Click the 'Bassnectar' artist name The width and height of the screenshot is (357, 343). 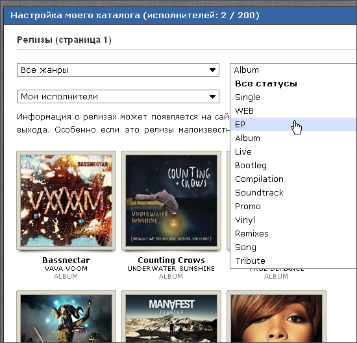66,260
